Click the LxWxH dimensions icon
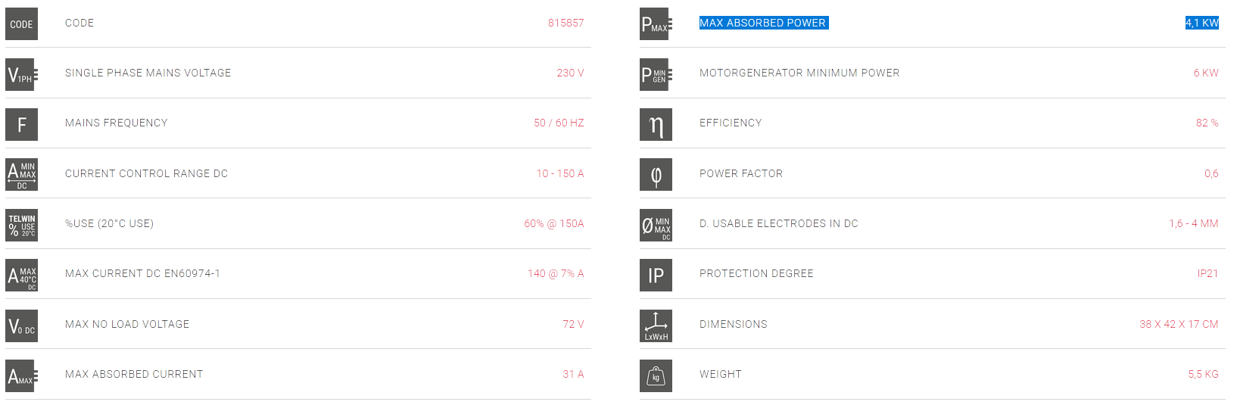Screen dimensions: 1237x405 pos(656,326)
